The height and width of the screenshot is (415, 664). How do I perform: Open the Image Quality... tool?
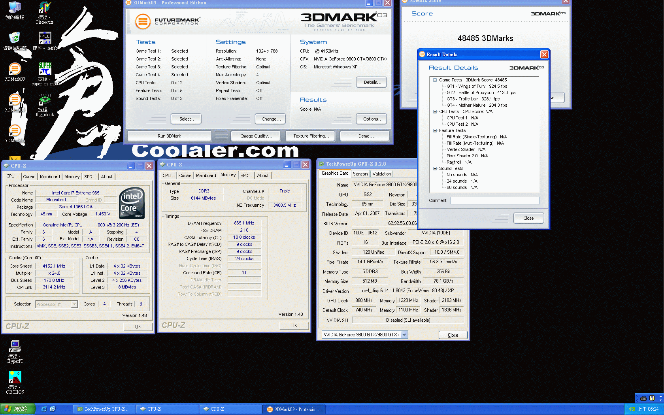click(x=257, y=136)
